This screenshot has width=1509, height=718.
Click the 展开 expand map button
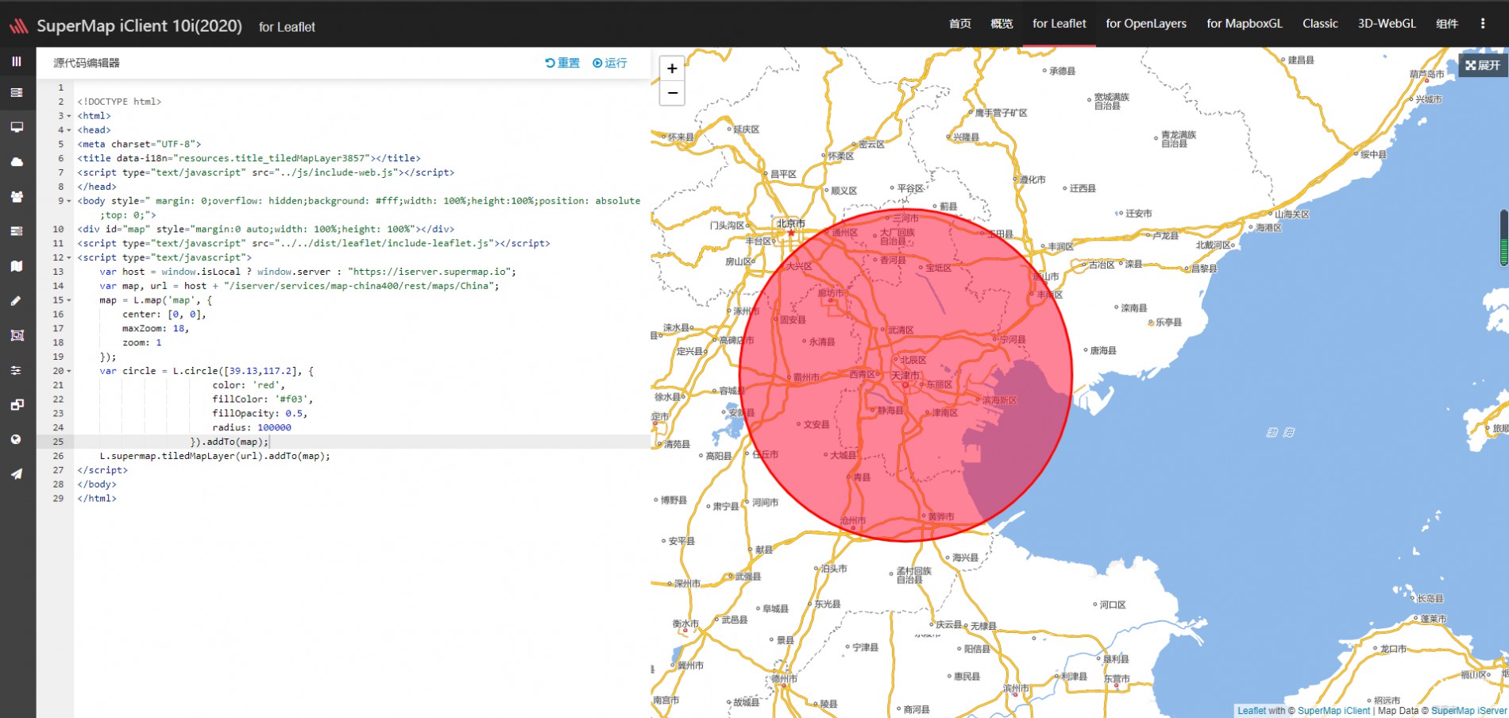point(1483,65)
